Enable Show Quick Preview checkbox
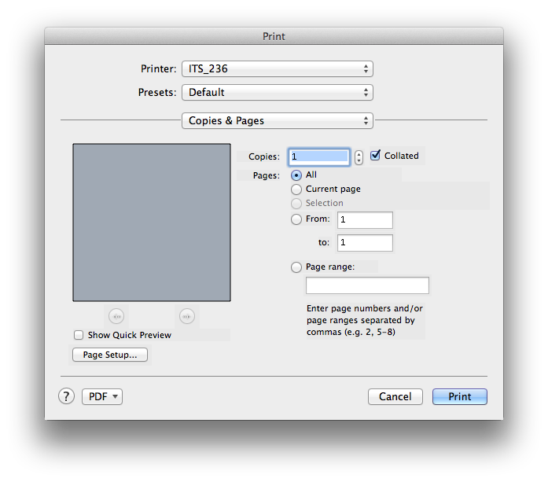Screen dimensions: 548x482 [79, 335]
